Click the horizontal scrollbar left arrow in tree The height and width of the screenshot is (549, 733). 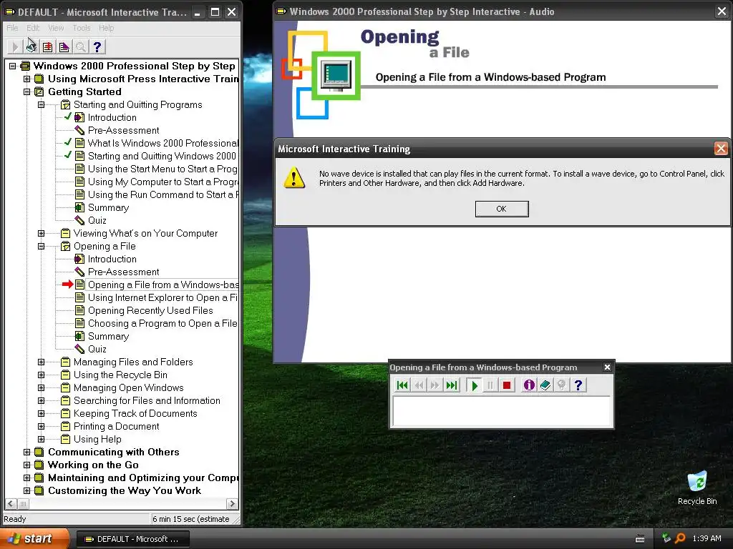(x=11, y=504)
